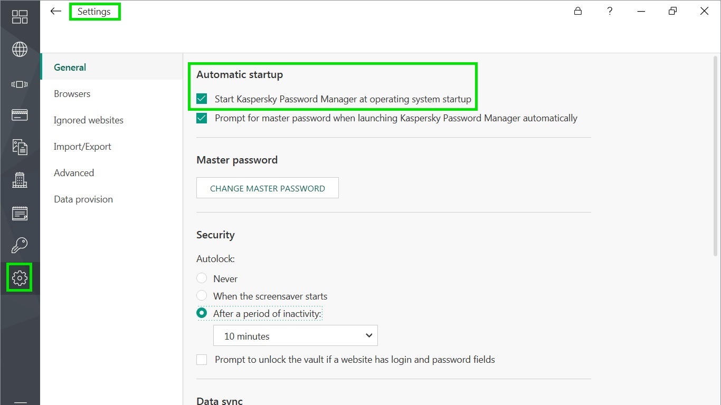Close the Kaspersky Password Manager window
The image size is (721, 405).
point(704,11)
